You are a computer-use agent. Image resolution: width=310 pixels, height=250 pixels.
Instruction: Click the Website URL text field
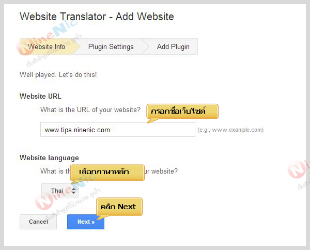(117, 130)
